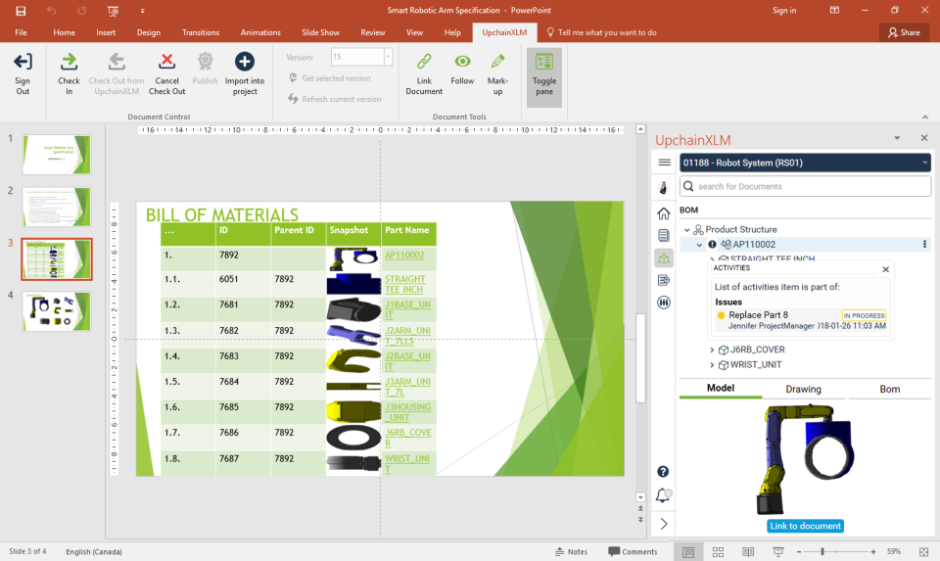Click Import into project icon
The height and width of the screenshot is (561, 940).
pos(245,63)
